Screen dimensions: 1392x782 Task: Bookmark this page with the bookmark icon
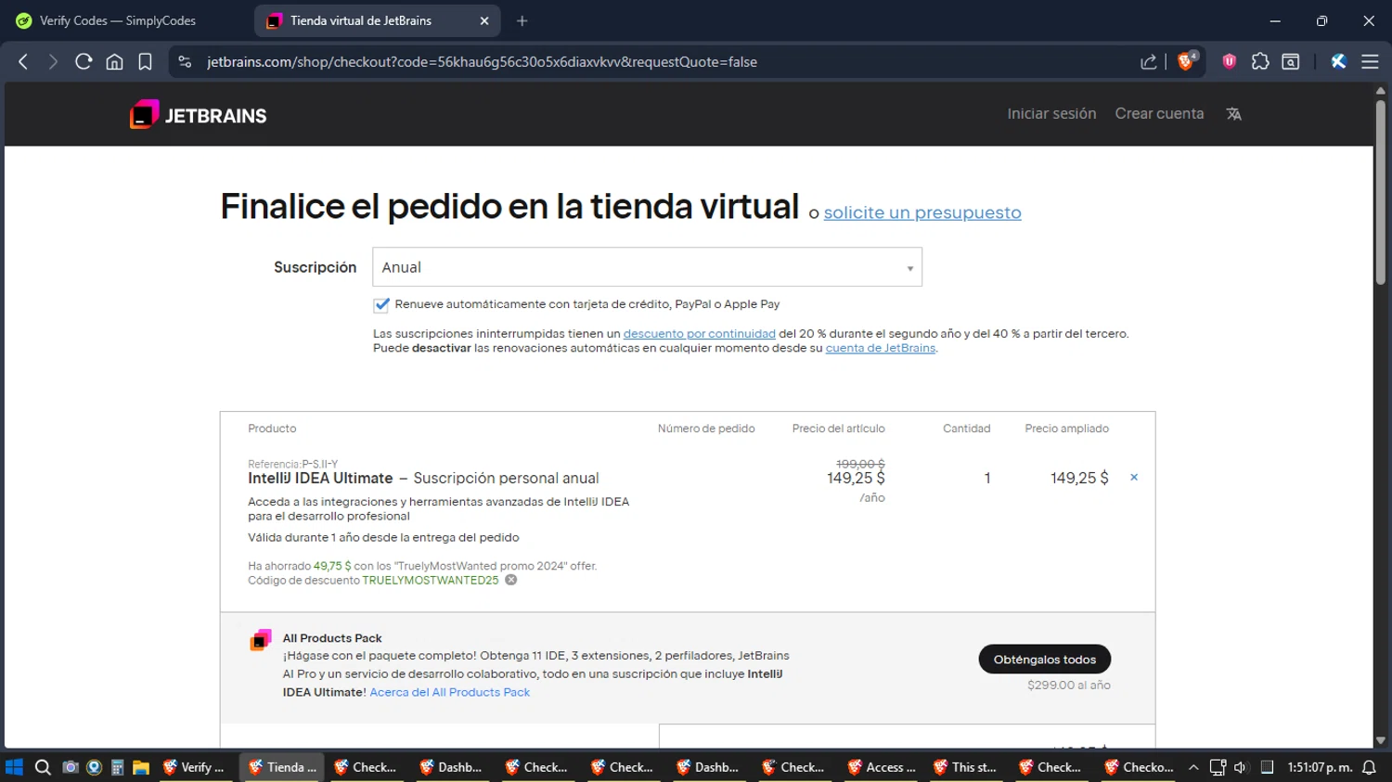(x=145, y=61)
